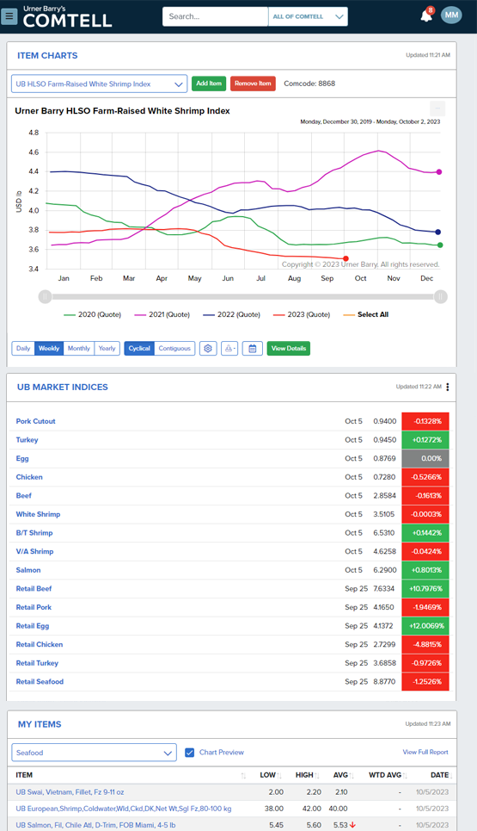Image resolution: width=477 pixels, height=831 pixels.
Task: Select the Yearly interval tab
Action: tap(107, 348)
